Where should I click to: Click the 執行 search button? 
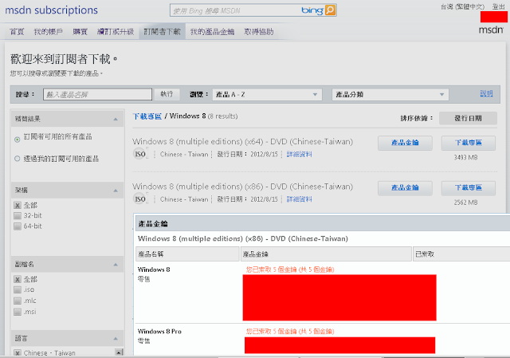[167, 94]
